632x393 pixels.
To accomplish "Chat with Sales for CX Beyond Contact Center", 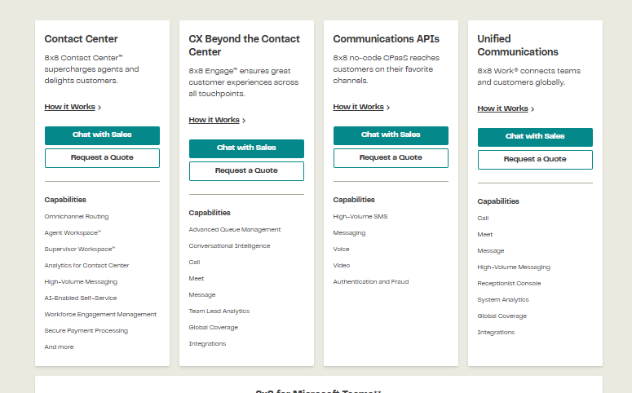I will click(246, 148).
